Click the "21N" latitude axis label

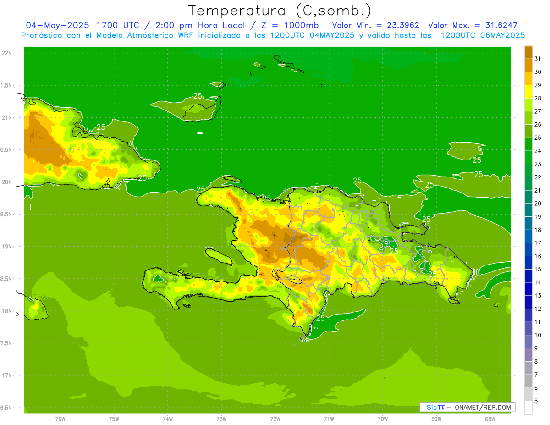click(7, 118)
